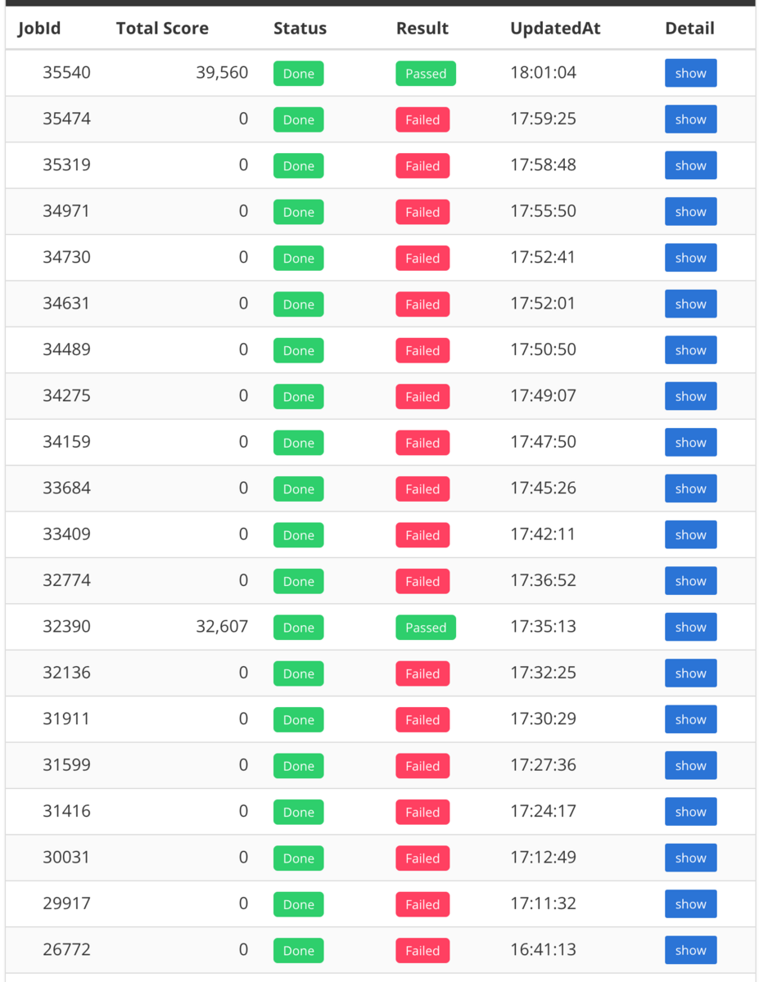
Task: Click job ID 35540
Action: click(x=66, y=73)
